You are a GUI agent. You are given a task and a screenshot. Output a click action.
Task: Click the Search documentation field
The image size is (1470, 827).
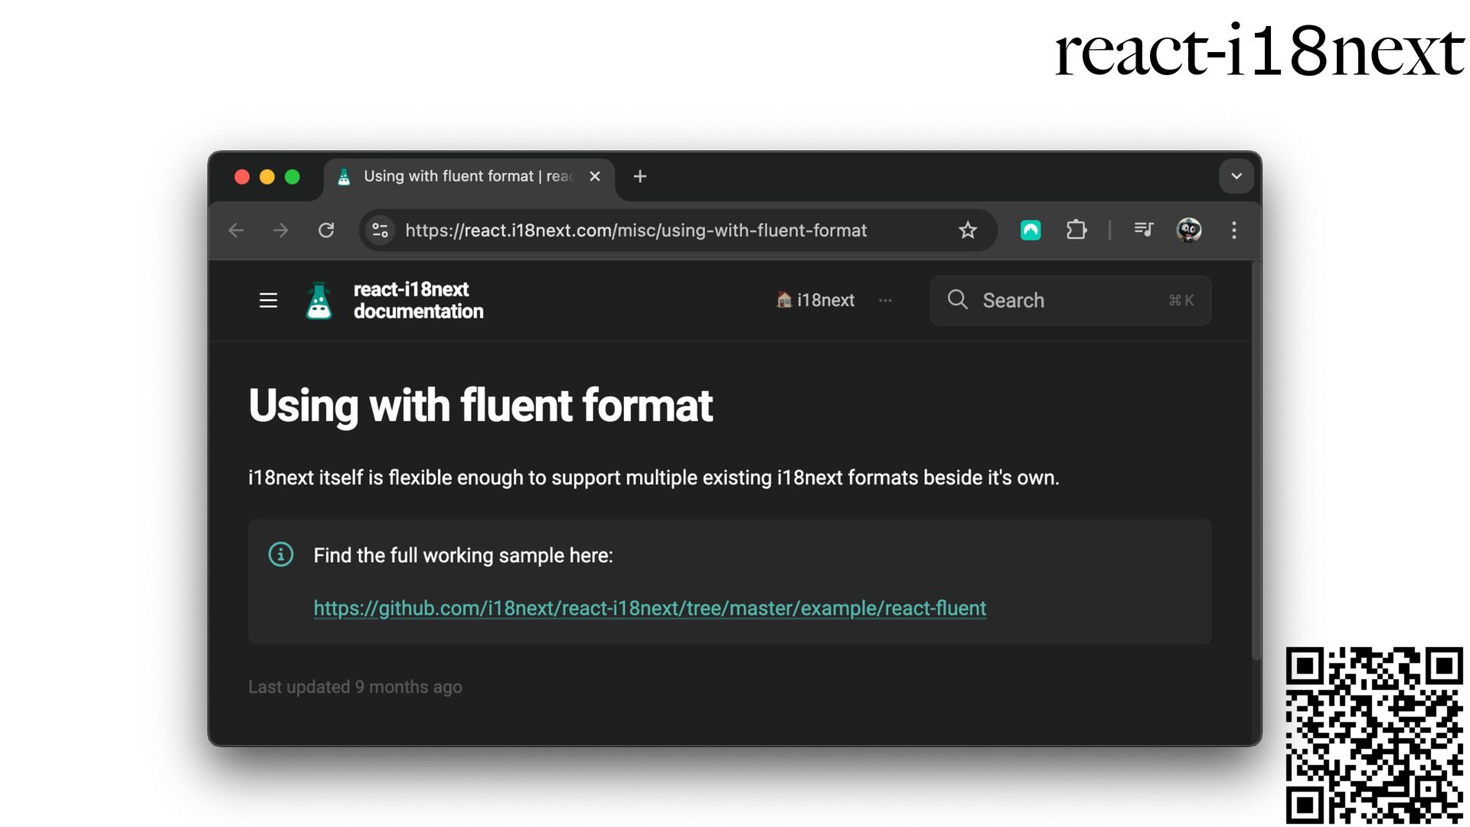tap(1070, 300)
